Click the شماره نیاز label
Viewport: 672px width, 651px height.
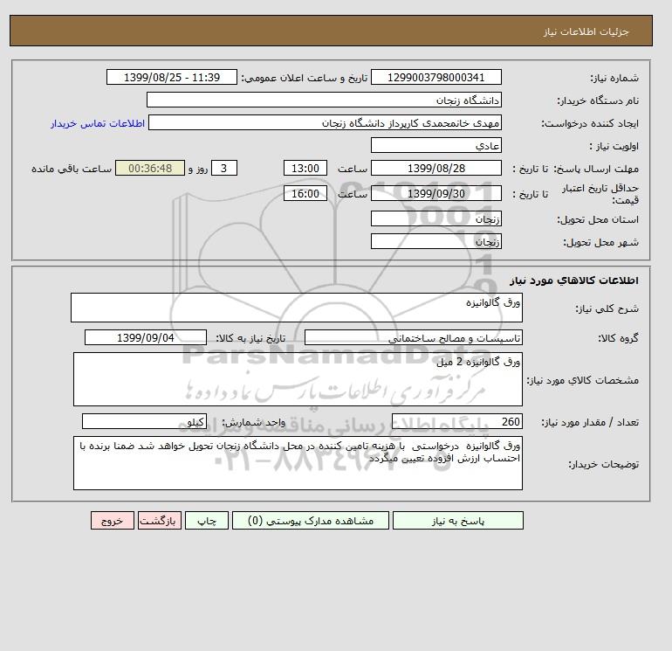pyautogui.click(x=614, y=78)
